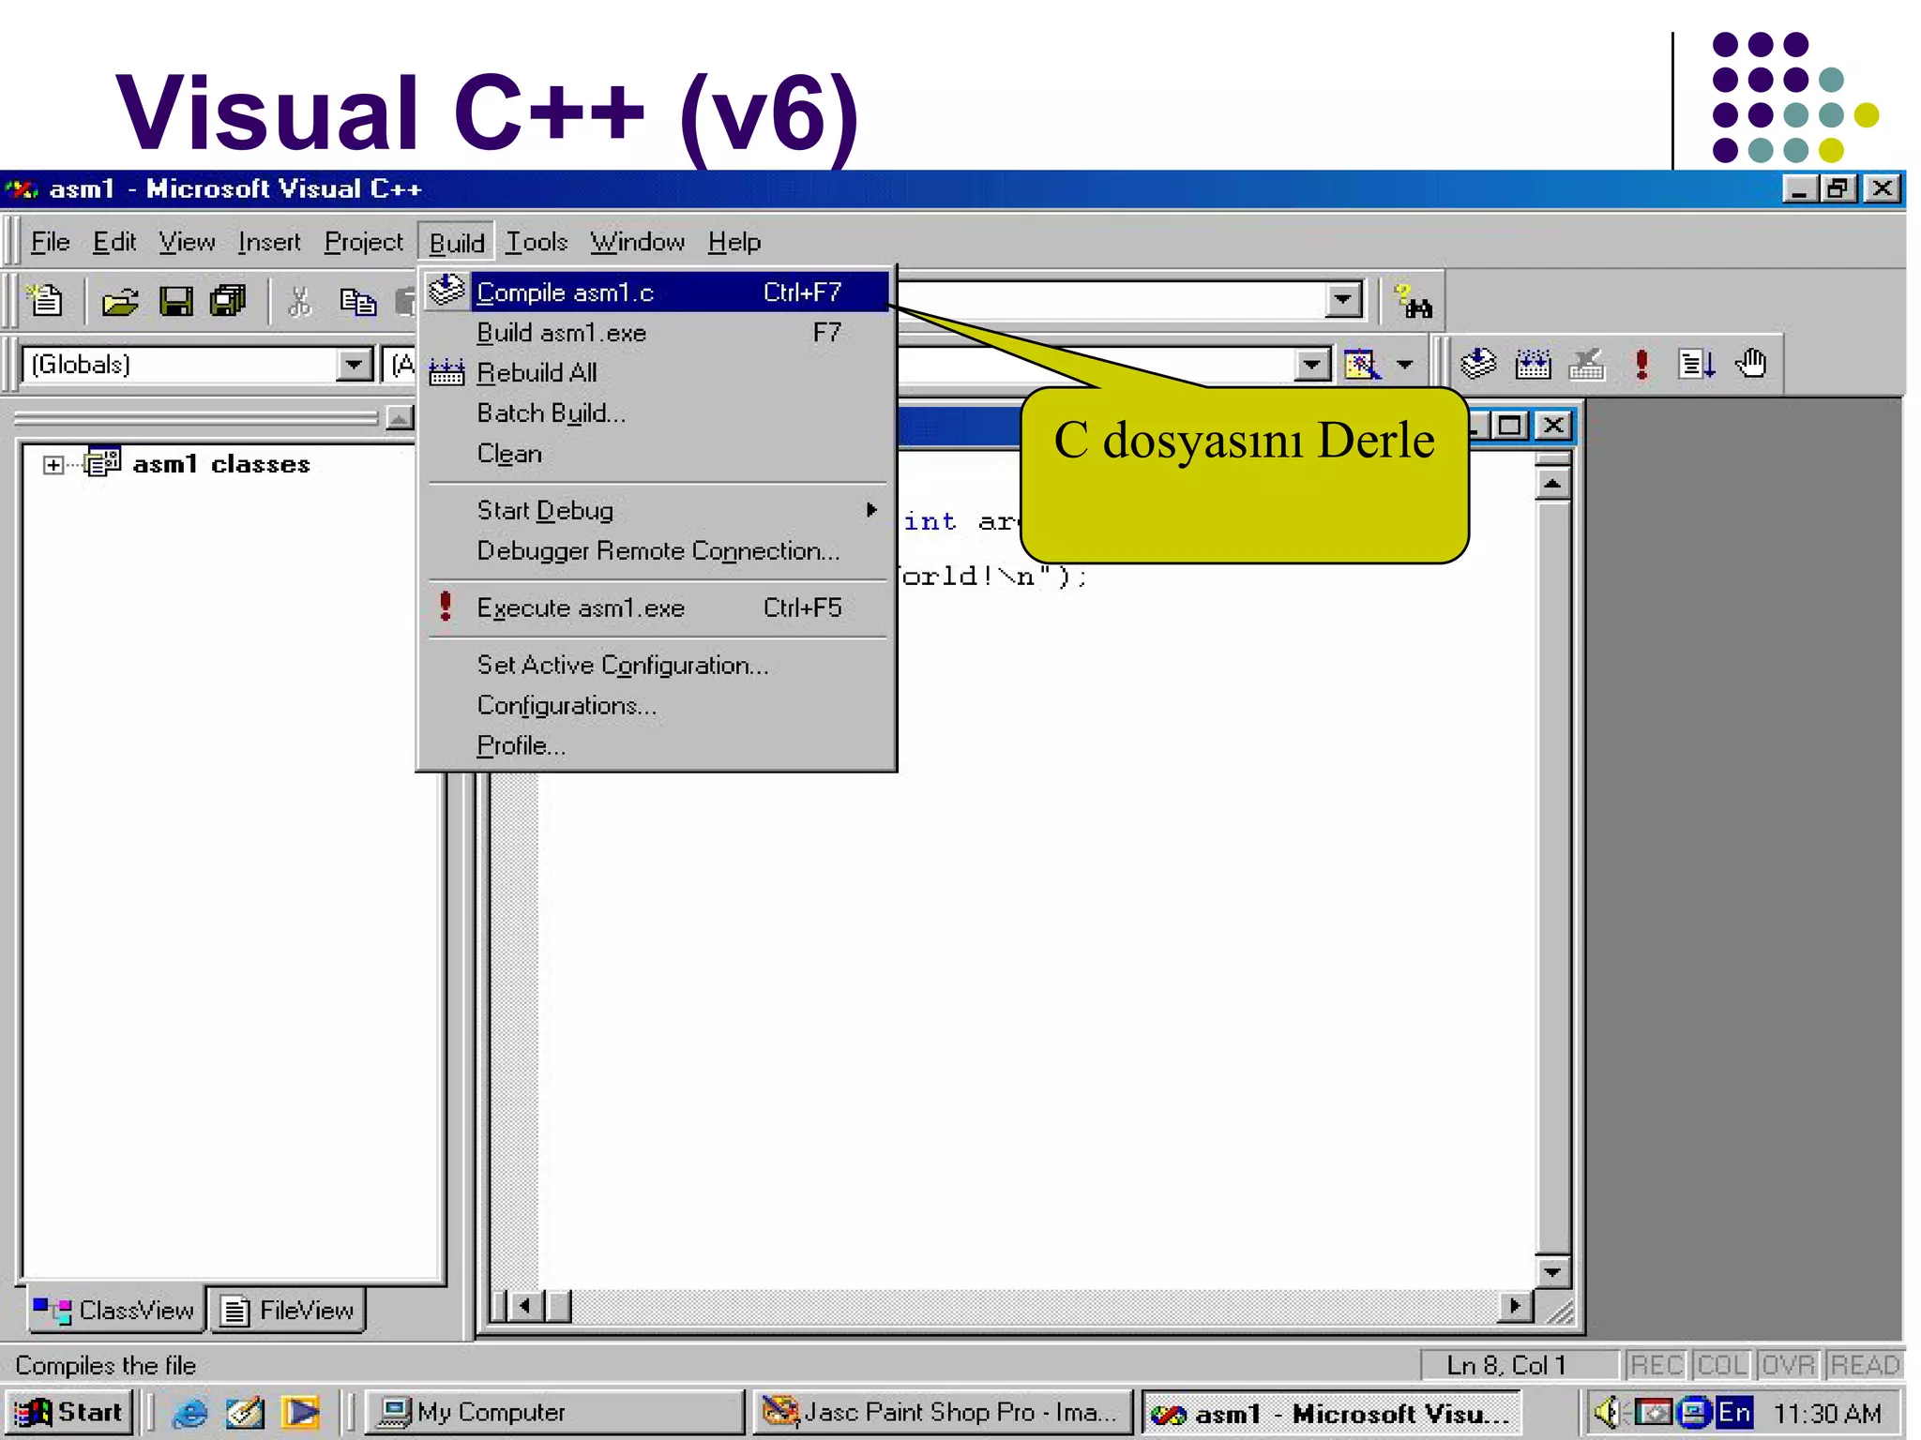Choose Build asm1.exe menu entry
Image resolution: width=1921 pixels, height=1440 pixels.
click(x=657, y=333)
